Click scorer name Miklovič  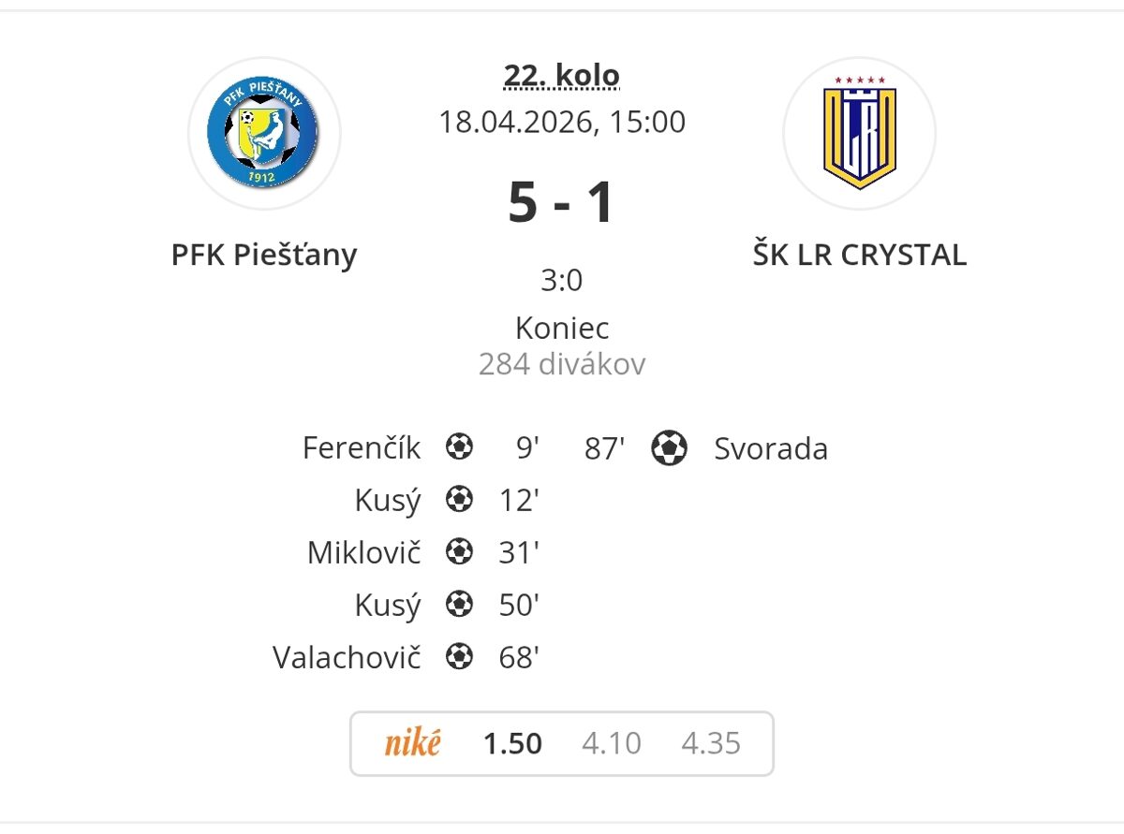364,552
